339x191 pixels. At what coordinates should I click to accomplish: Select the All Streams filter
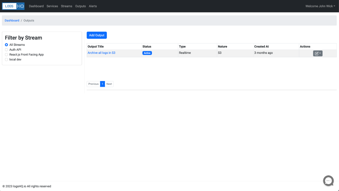pyautogui.click(x=6, y=45)
